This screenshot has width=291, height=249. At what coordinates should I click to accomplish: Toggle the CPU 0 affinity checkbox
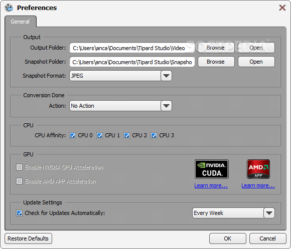point(72,136)
